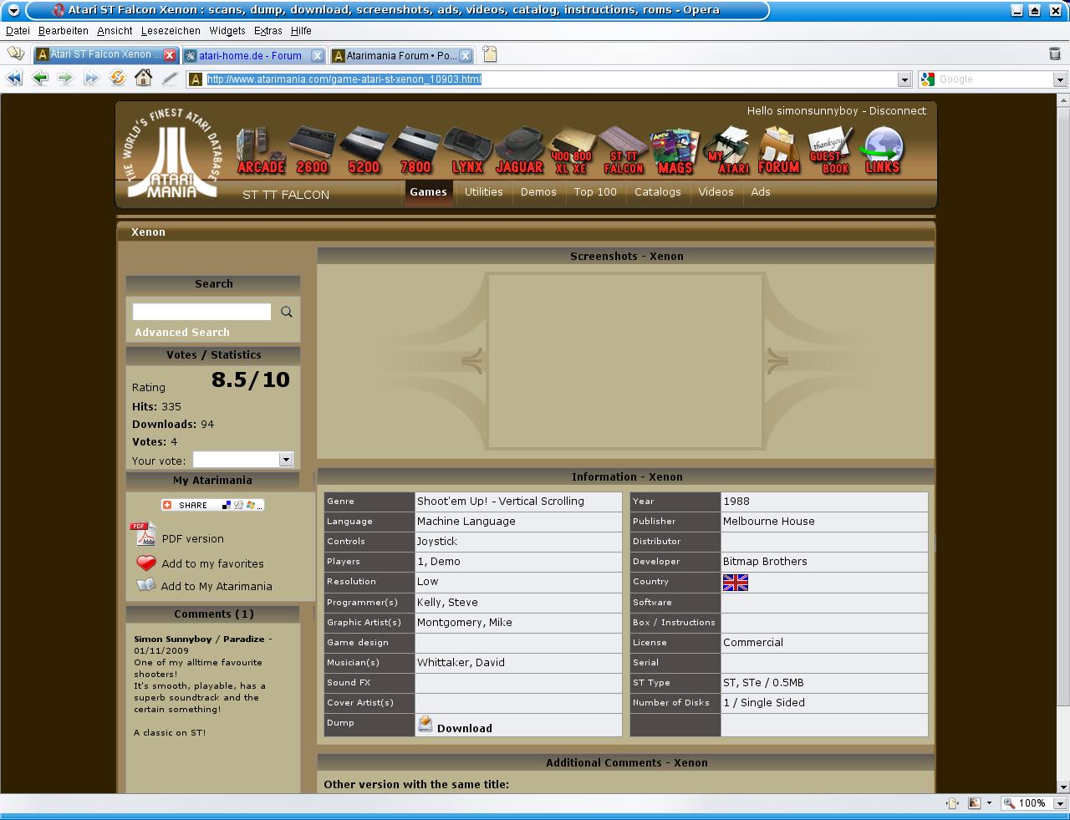The image size is (1070, 820).
Task: Open the address bar history dropdown
Action: (x=904, y=79)
